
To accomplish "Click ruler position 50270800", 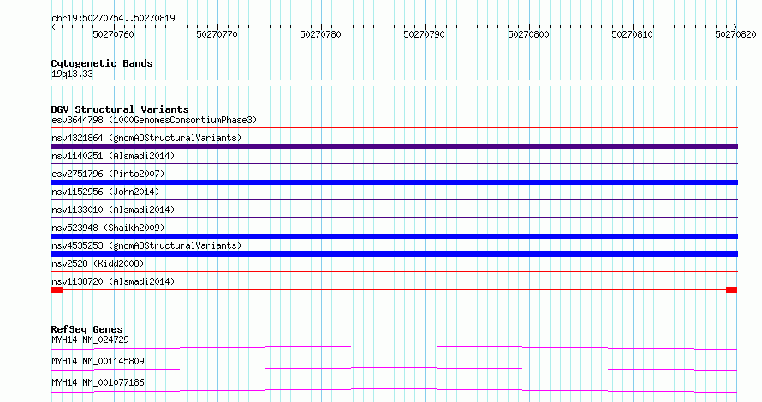I will click(528, 34).
